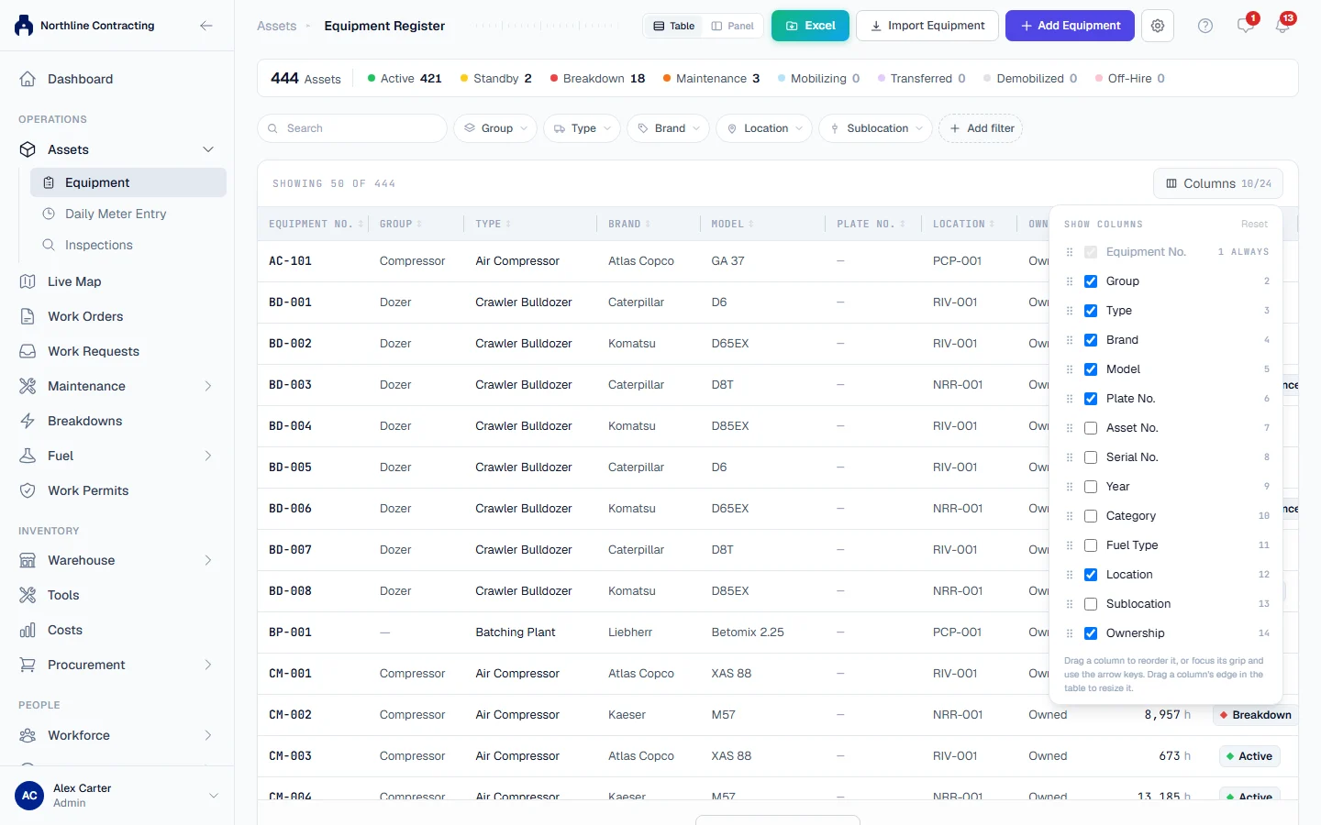Screen dimensions: 1321x825
Task: Enable the Asset No. column checkbox
Action: [1091, 428]
